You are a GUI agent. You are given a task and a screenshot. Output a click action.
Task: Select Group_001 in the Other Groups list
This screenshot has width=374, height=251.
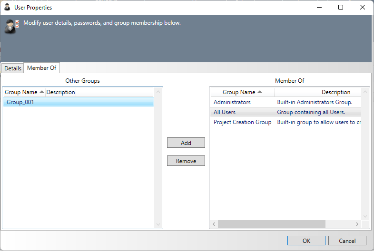(20, 102)
